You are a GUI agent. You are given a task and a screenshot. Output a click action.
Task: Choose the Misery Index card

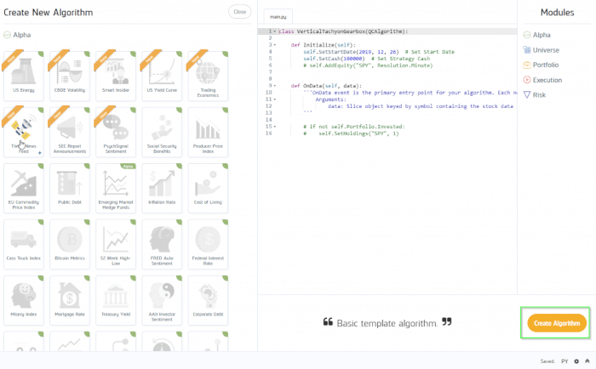click(24, 300)
